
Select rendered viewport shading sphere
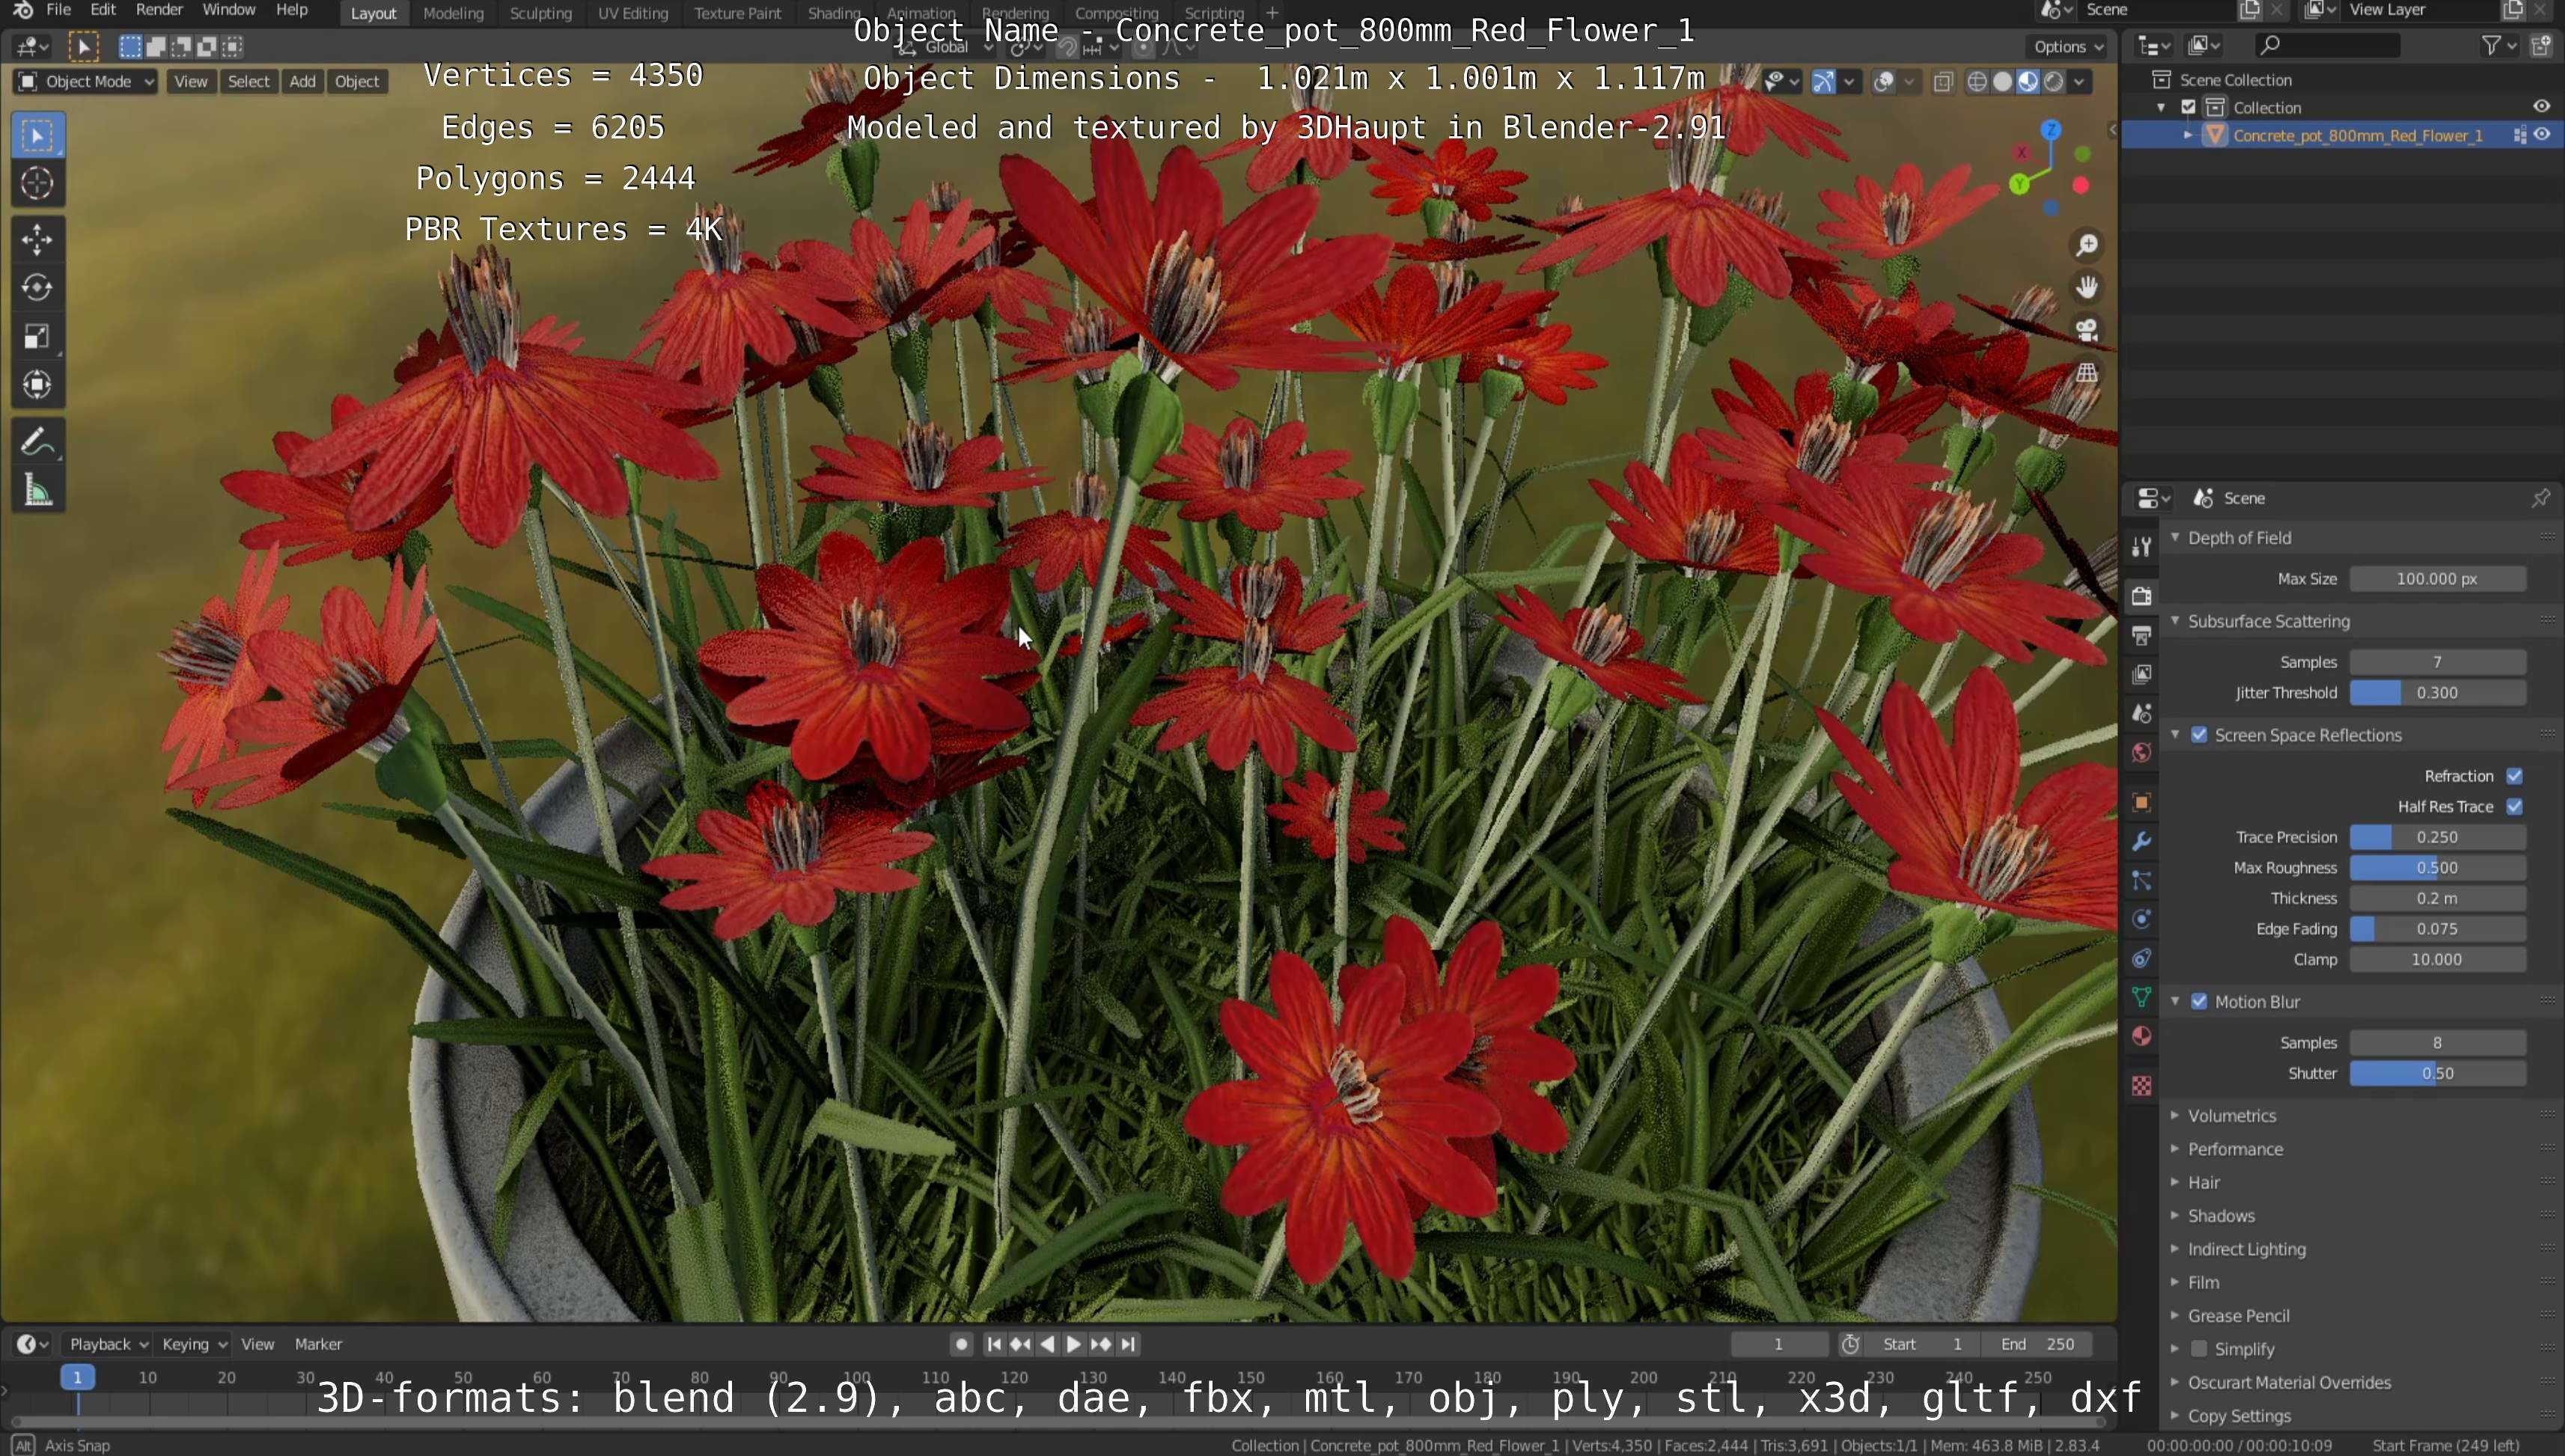(x=2054, y=82)
